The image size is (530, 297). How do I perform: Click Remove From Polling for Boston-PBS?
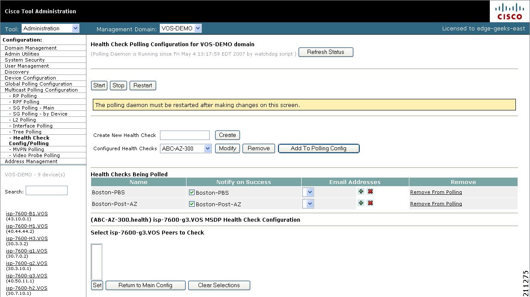[435, 192]
